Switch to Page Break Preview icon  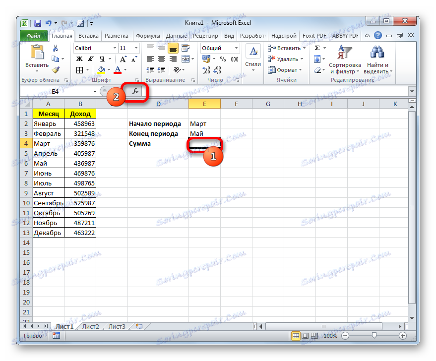pos(314,336)
